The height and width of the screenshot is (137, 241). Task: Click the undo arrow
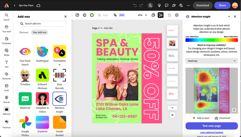tap(135, 5)
